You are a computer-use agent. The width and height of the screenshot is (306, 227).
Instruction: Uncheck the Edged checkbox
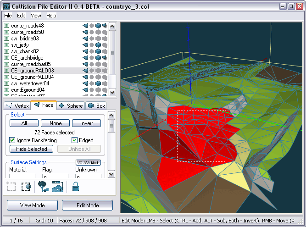[x=75, y=140]
